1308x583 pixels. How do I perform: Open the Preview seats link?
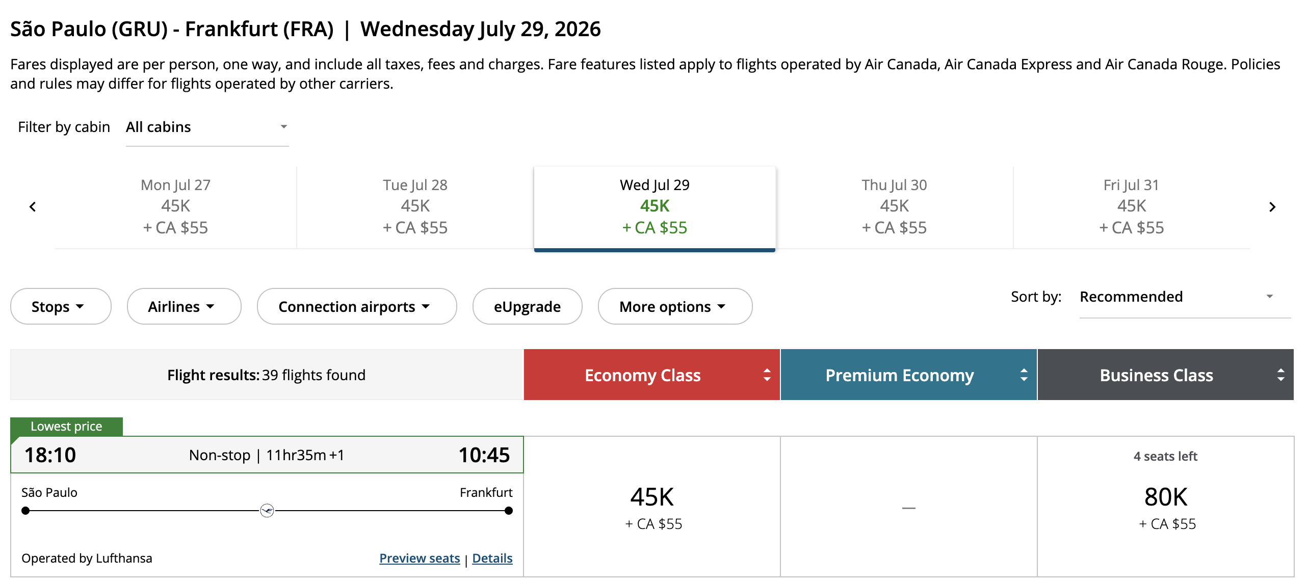tap(420, 559)
